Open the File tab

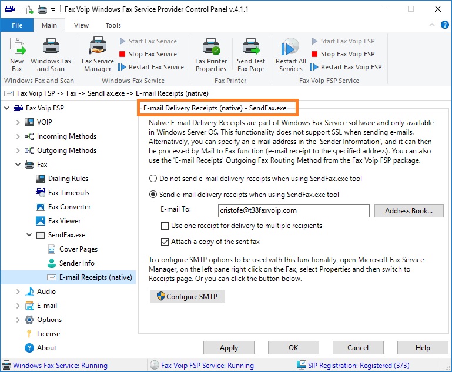[x=17, y=25]
